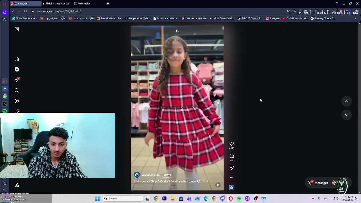Open Gmail in Opera sidebar
Screen dimensions: 361x203
5,81
